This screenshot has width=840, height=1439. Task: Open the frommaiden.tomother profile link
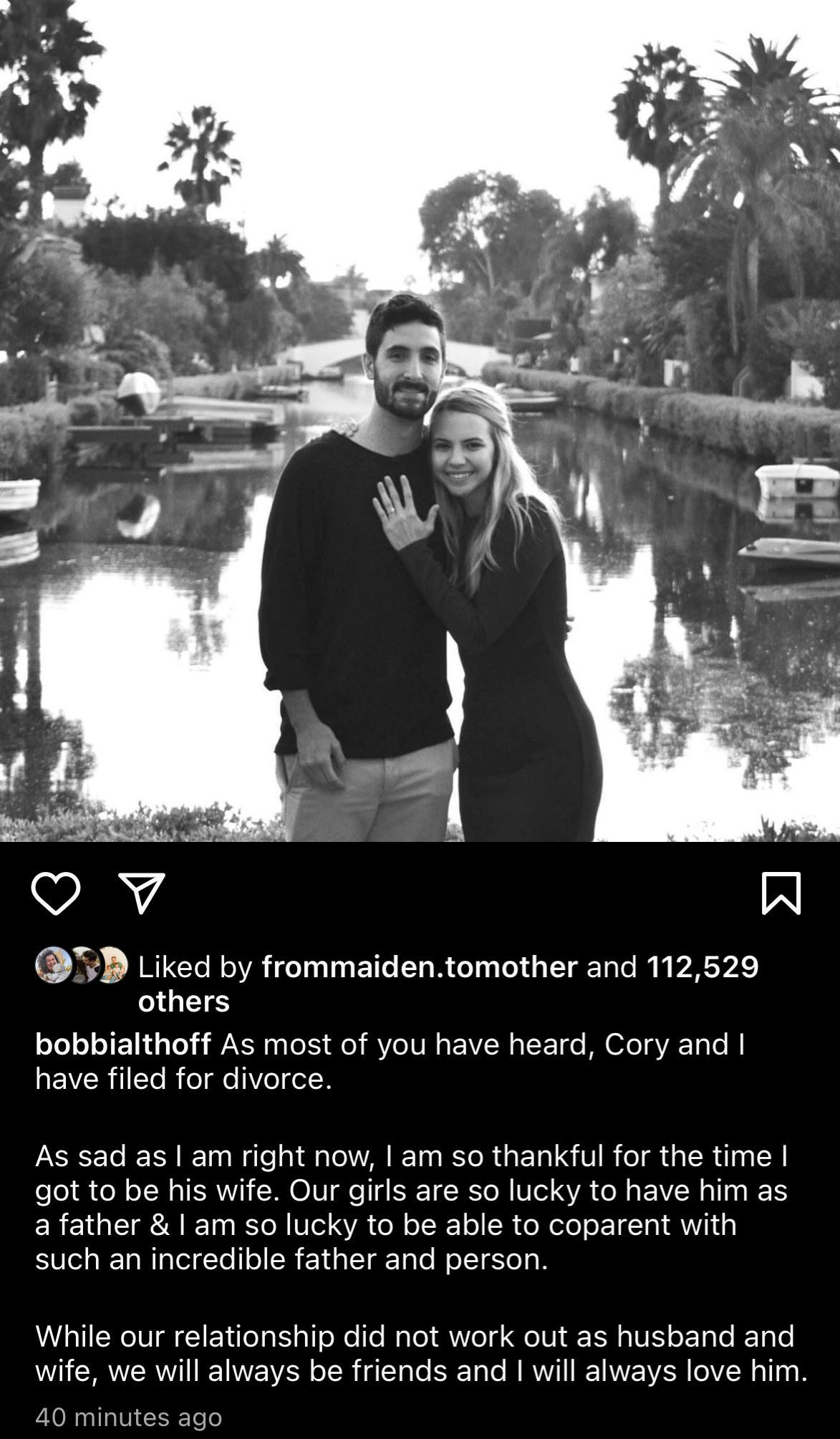tap(420, 966)
